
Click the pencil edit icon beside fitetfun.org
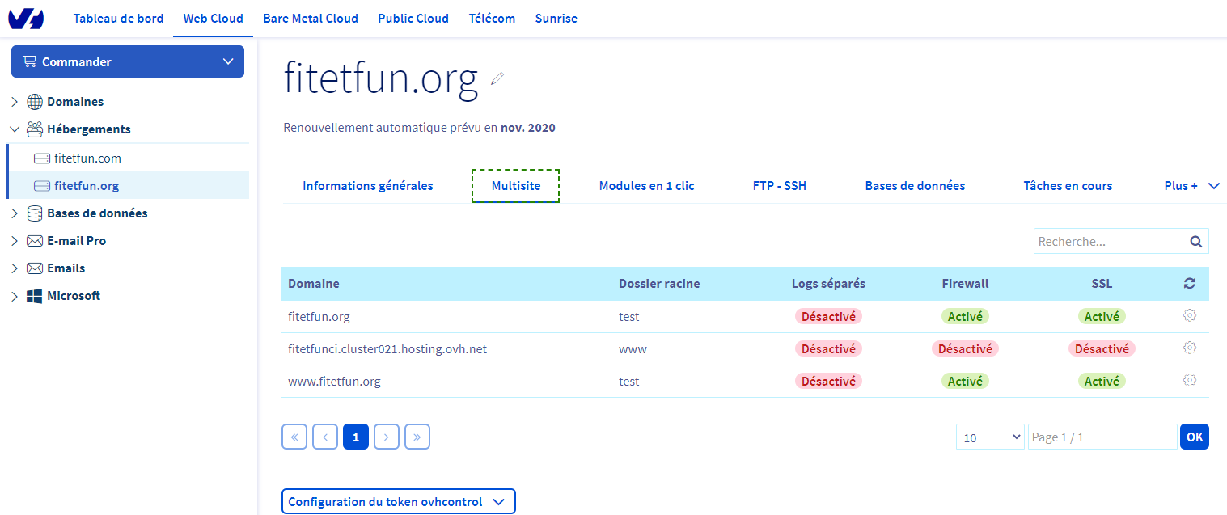pos(497,78)
